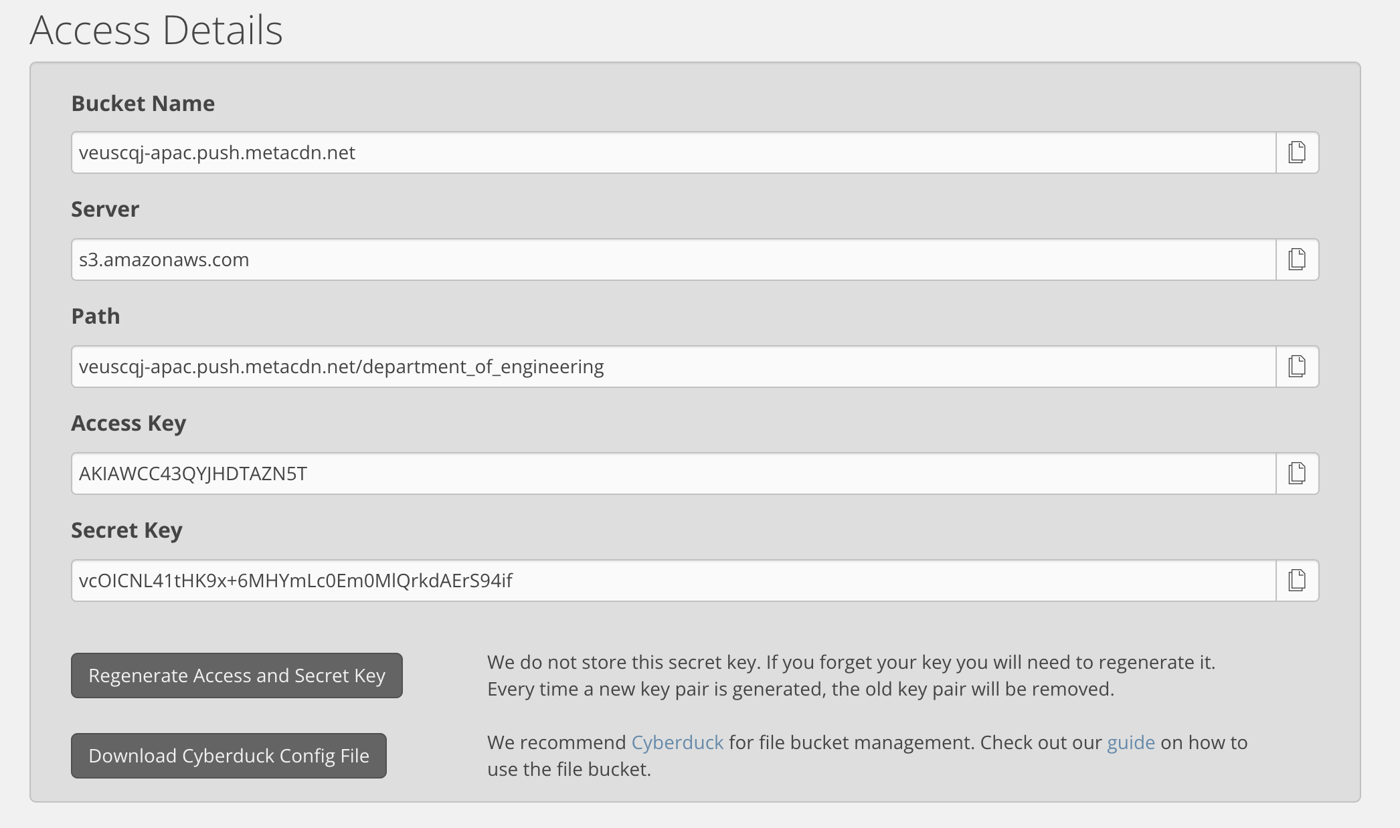Image resolution: width=1400 pixels, height=828 pixels.
Task: Copy the Bucket Name value
Action: pyautogui.click(x=1297, y=152)
